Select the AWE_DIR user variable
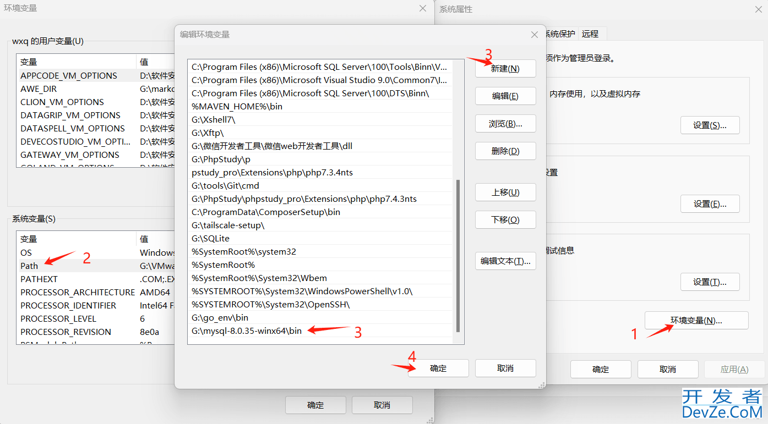This screenshot has height=424, width=768. tap(96, 89)
